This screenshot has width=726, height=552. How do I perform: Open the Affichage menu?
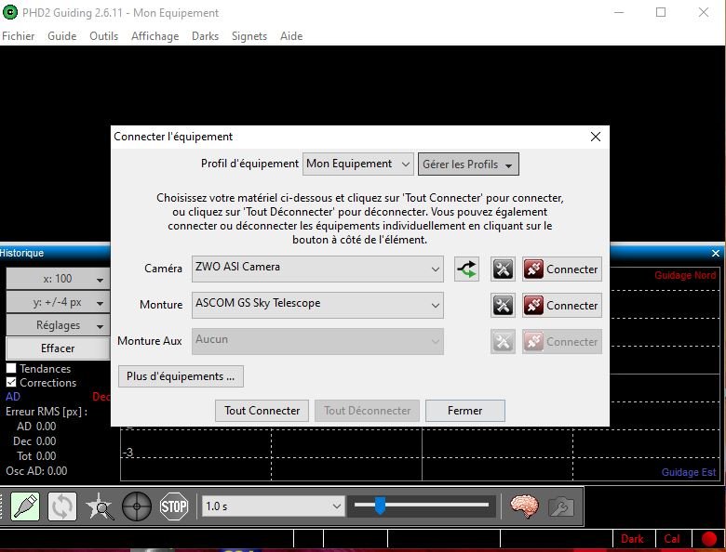[x=155, y=36]
